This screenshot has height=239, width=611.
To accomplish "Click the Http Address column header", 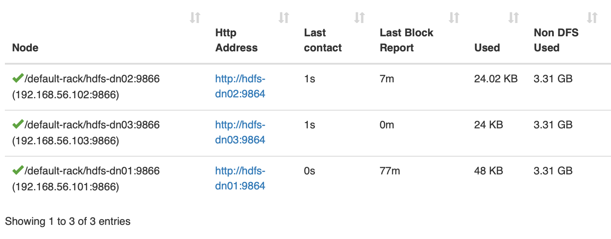I will tap(236, 40).
